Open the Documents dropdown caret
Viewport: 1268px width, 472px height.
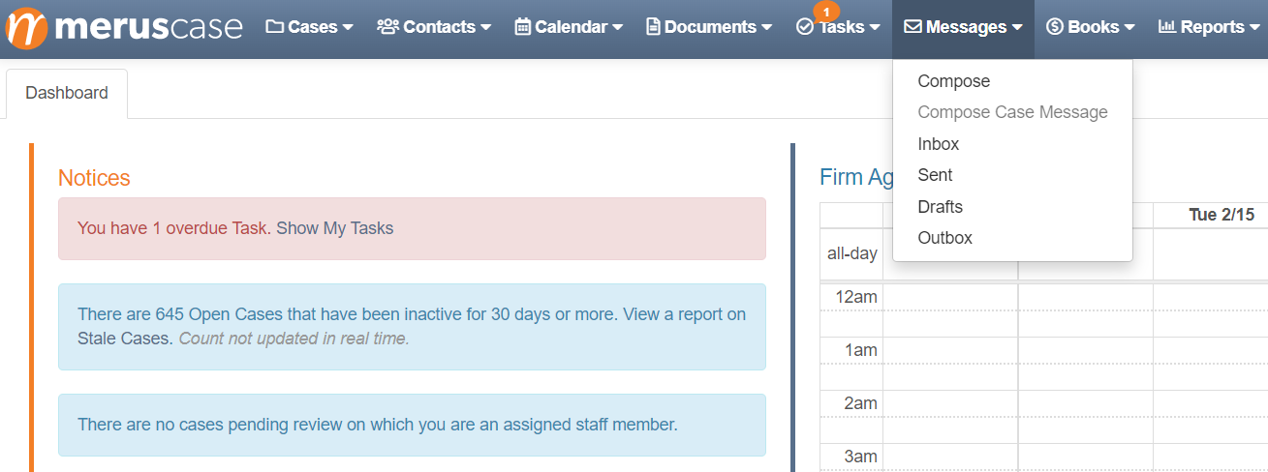click(767, 28)
